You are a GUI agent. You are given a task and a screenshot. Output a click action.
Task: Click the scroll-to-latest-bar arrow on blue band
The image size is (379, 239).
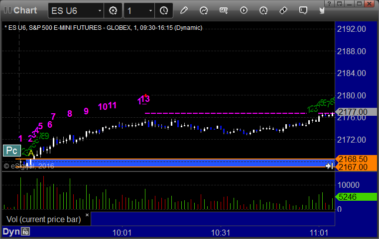329,166
